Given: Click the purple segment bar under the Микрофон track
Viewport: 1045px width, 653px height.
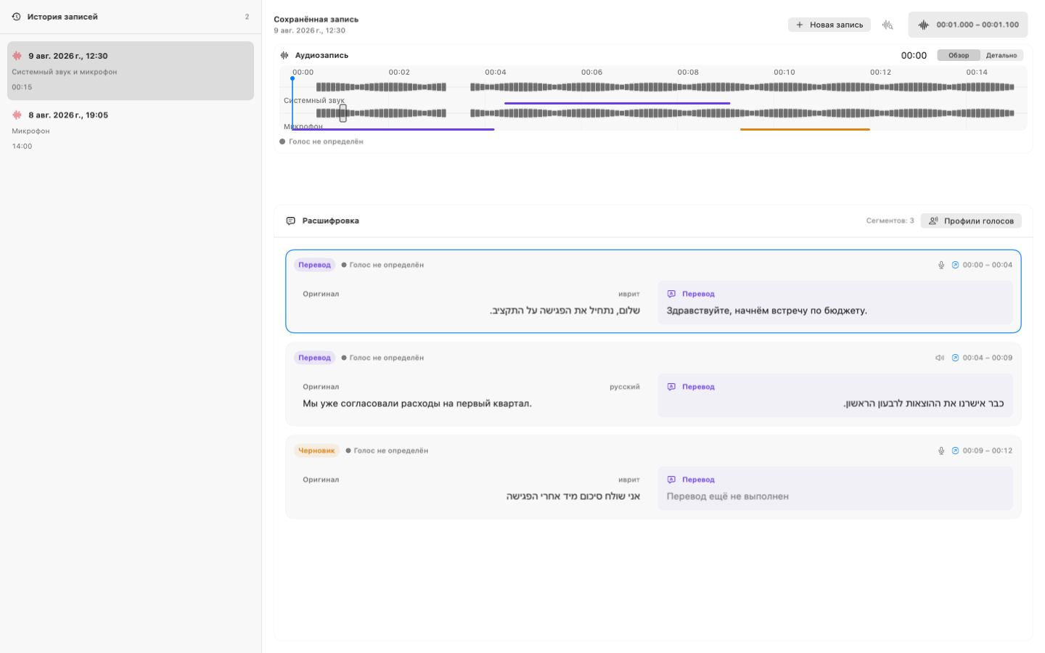Looking at the screenshot, I should [393, 130].
